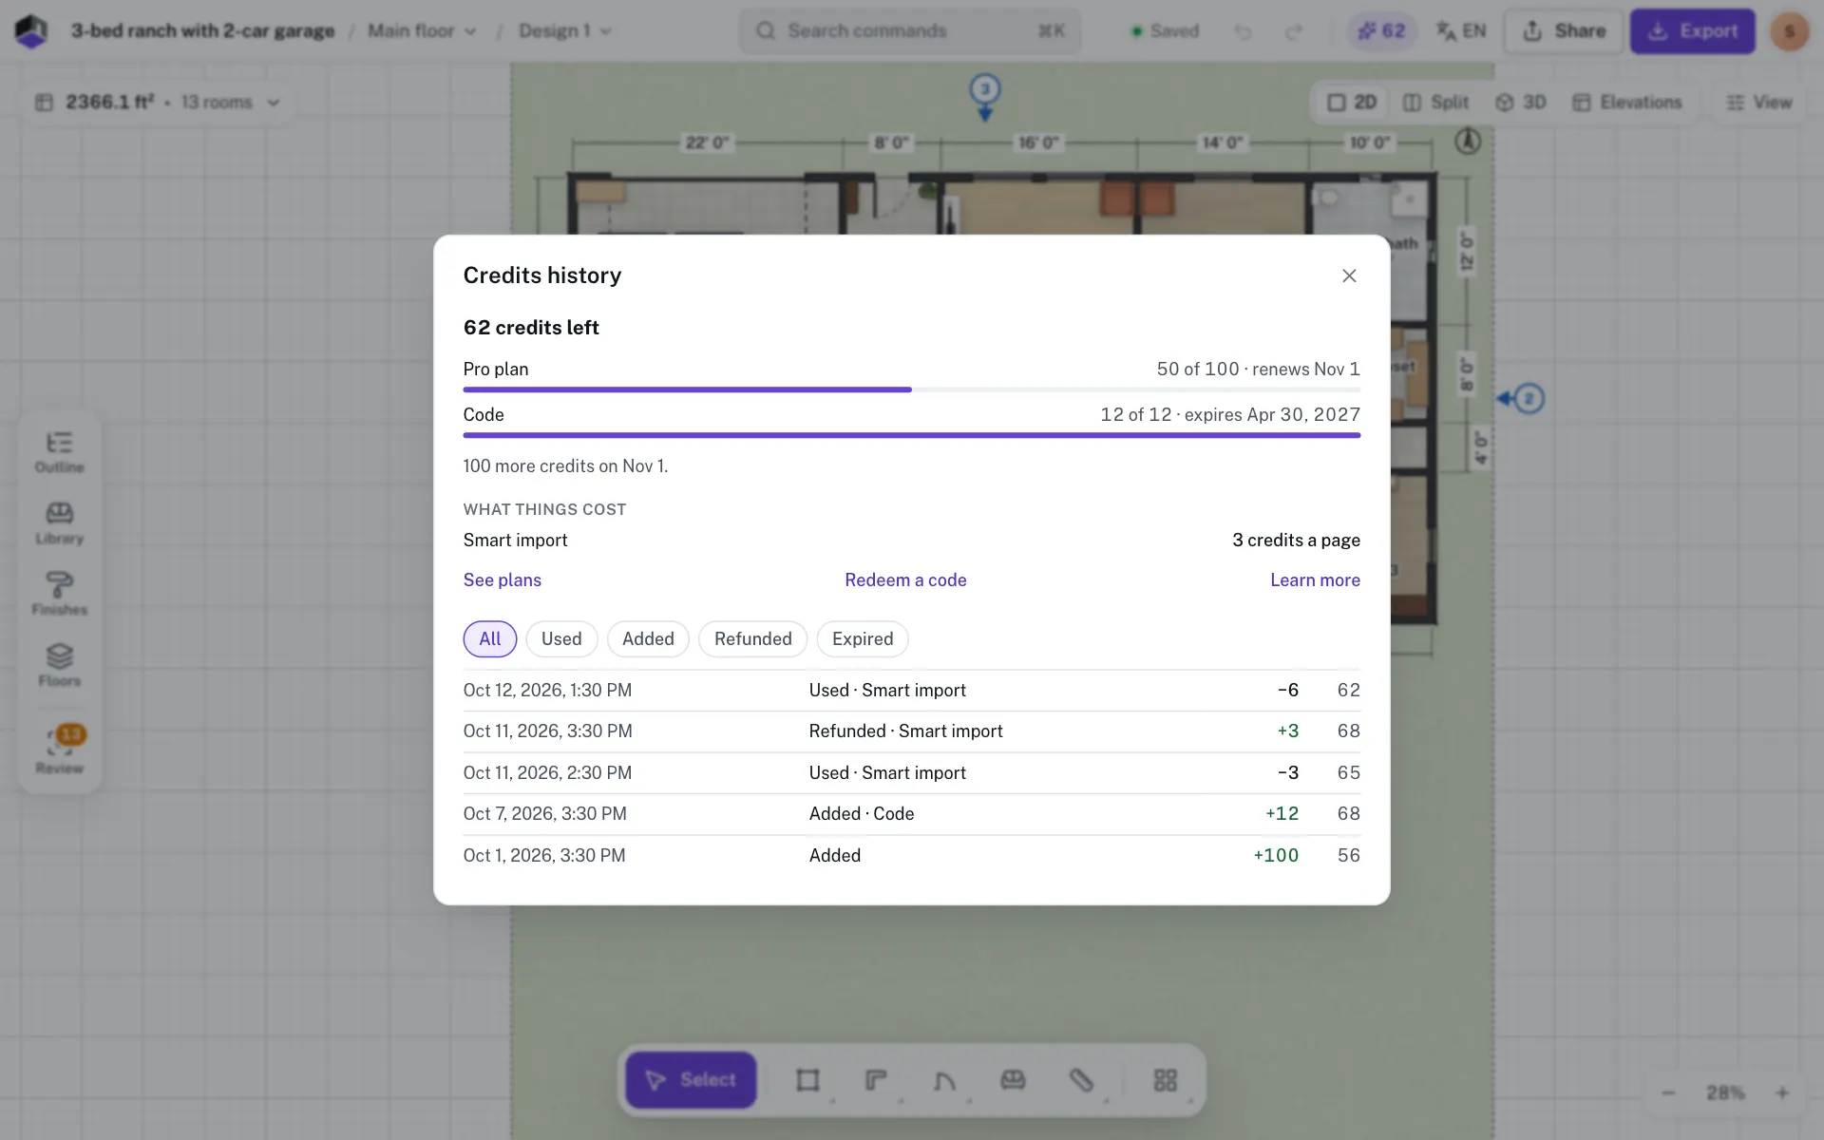Open the Outline panel icon

[x=59, y=453]
